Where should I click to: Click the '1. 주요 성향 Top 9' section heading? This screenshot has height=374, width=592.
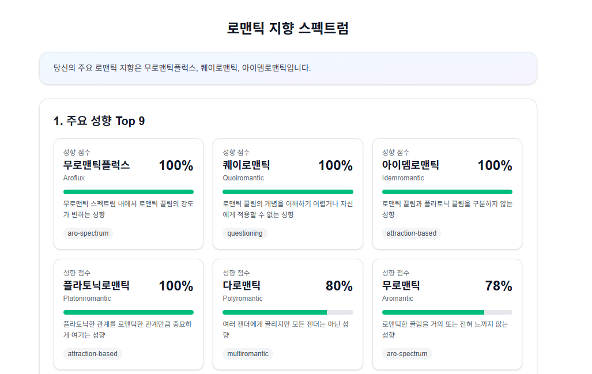99,121
